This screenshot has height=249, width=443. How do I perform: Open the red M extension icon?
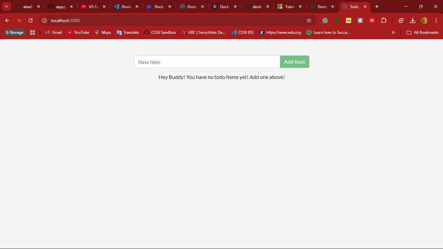coord(372,20)
